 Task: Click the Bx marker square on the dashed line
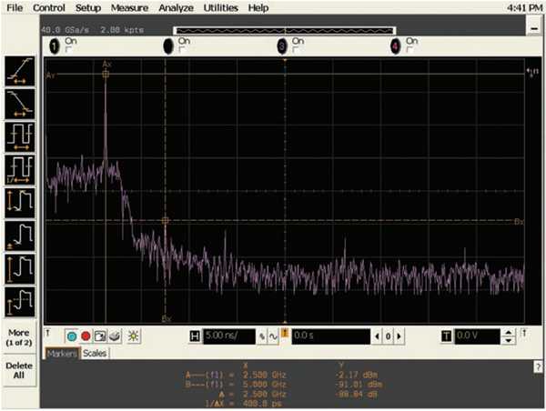click(x=166, y=221)
